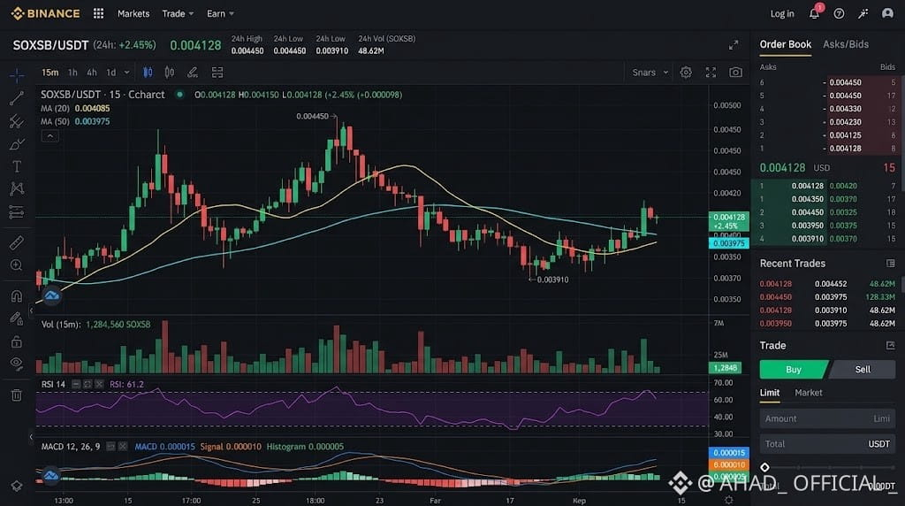Open the help question mark icon
Screen dimensions: 905x506
839,13
